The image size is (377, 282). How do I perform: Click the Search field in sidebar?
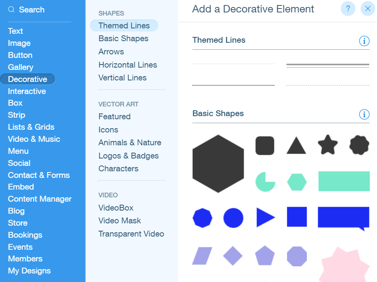[x=40, y=10]
